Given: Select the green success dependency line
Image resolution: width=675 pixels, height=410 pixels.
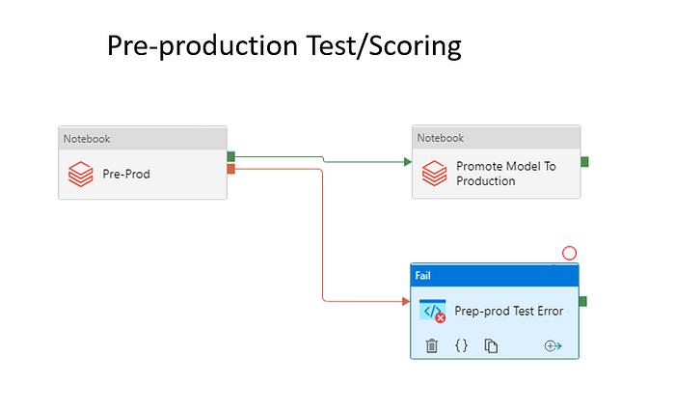Looking at the screenshot, I should pos(323,159).
